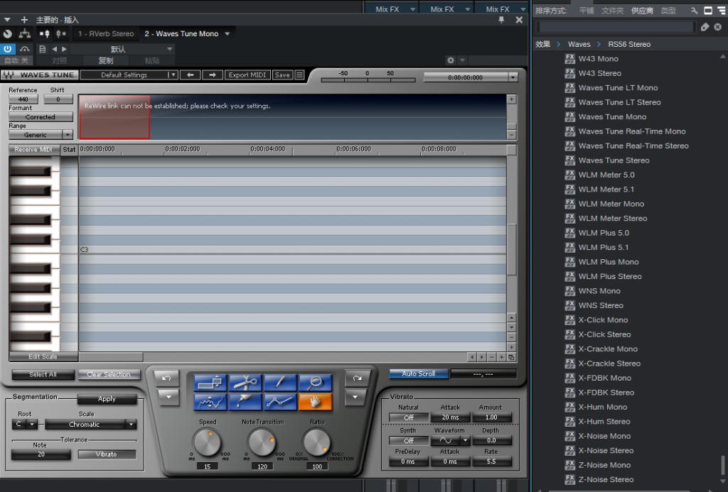Open the preset file page icon
The width and height of the screenshot is (728, 492).
[x=42, y=49]
